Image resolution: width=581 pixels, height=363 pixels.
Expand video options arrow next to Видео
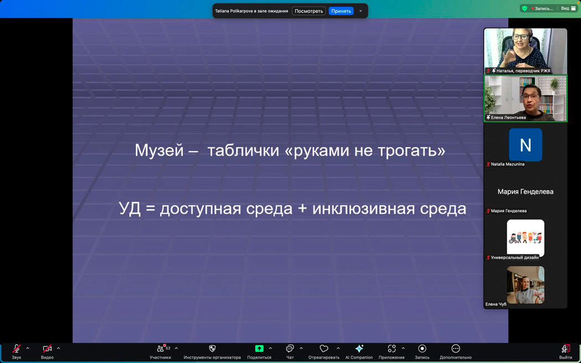[59, 349]
